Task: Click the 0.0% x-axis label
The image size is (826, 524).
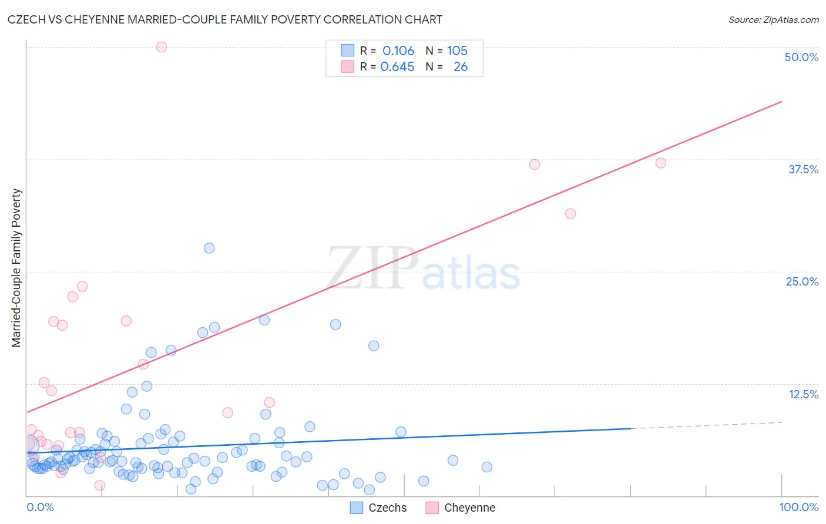Action: pos(40,507)
